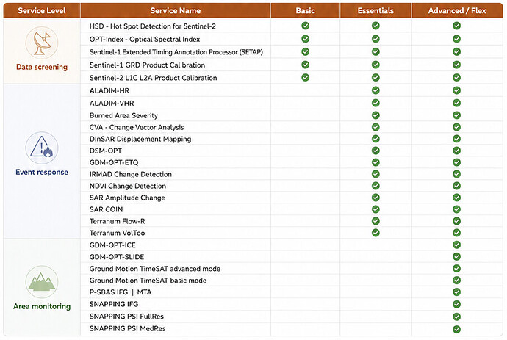Click the Essentials checkmark for ALADIM-VHR
507x340 pixels.
pyautogui.click(x=375, y=103)
